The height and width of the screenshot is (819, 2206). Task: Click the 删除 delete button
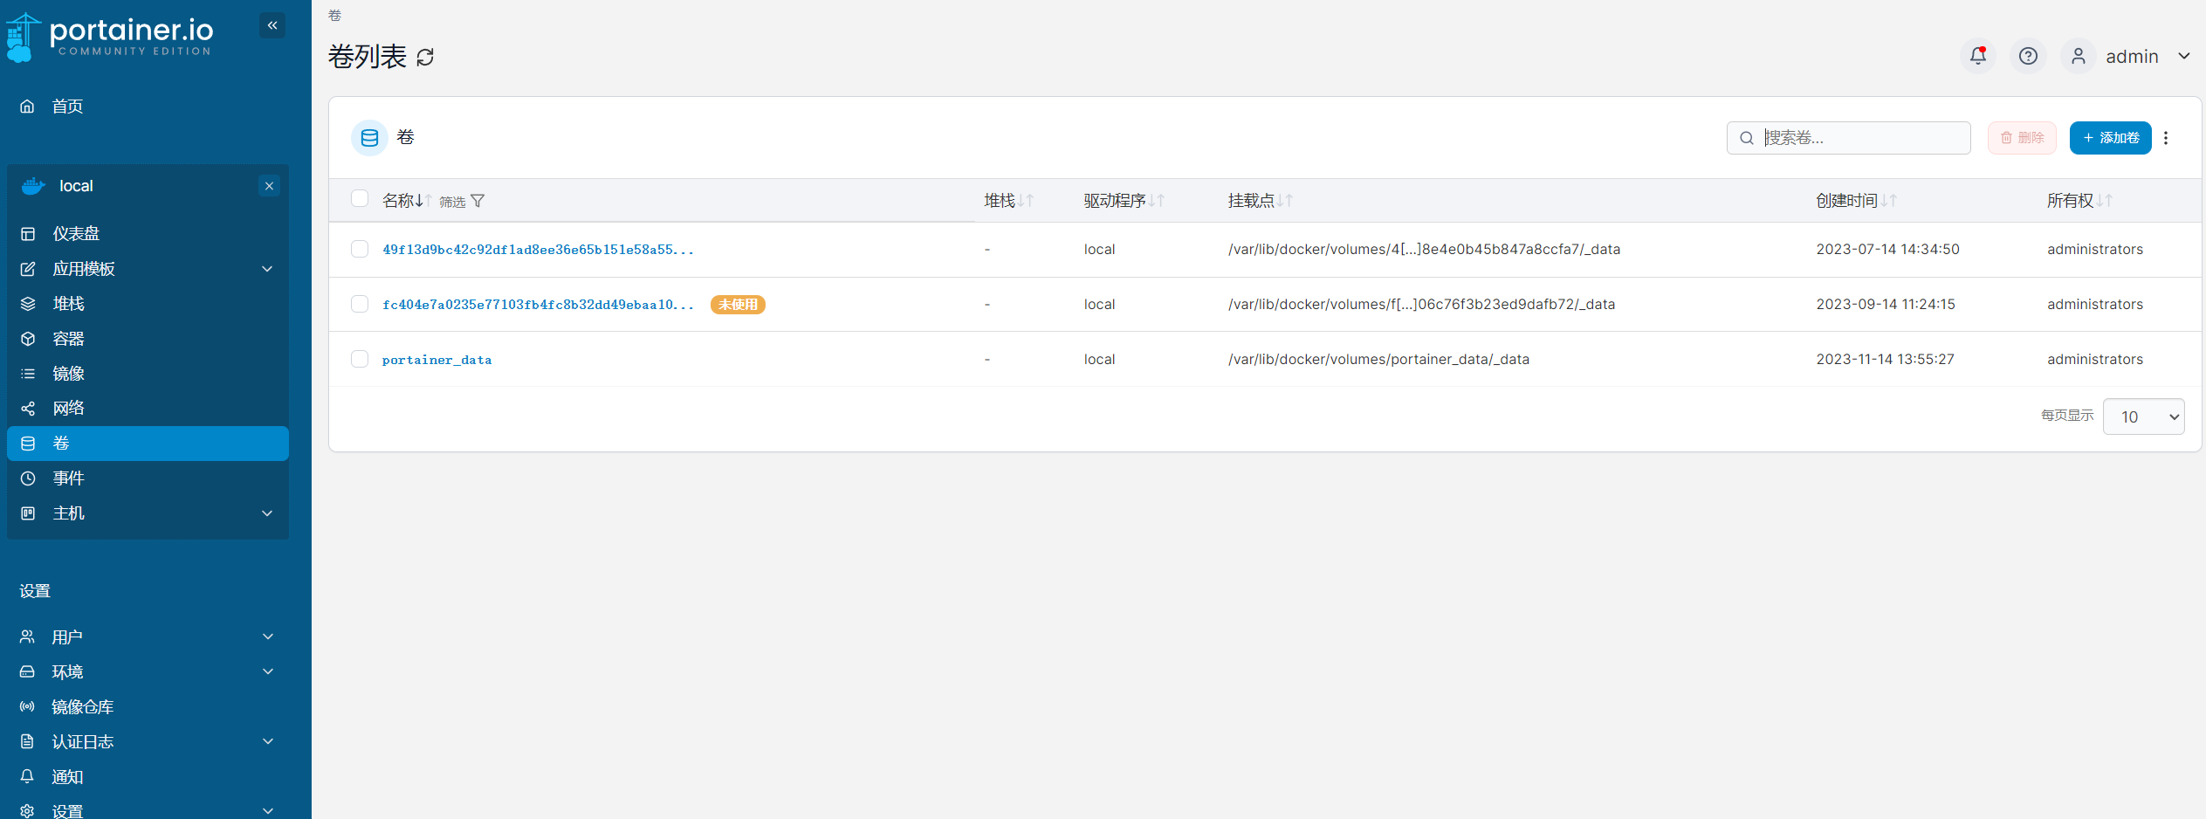[2022, 138]
